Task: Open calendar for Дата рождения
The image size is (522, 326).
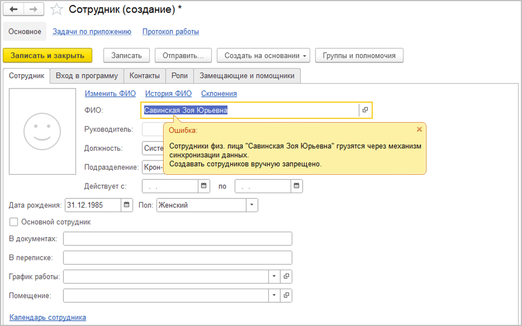Action: click(x=126, y=205)
